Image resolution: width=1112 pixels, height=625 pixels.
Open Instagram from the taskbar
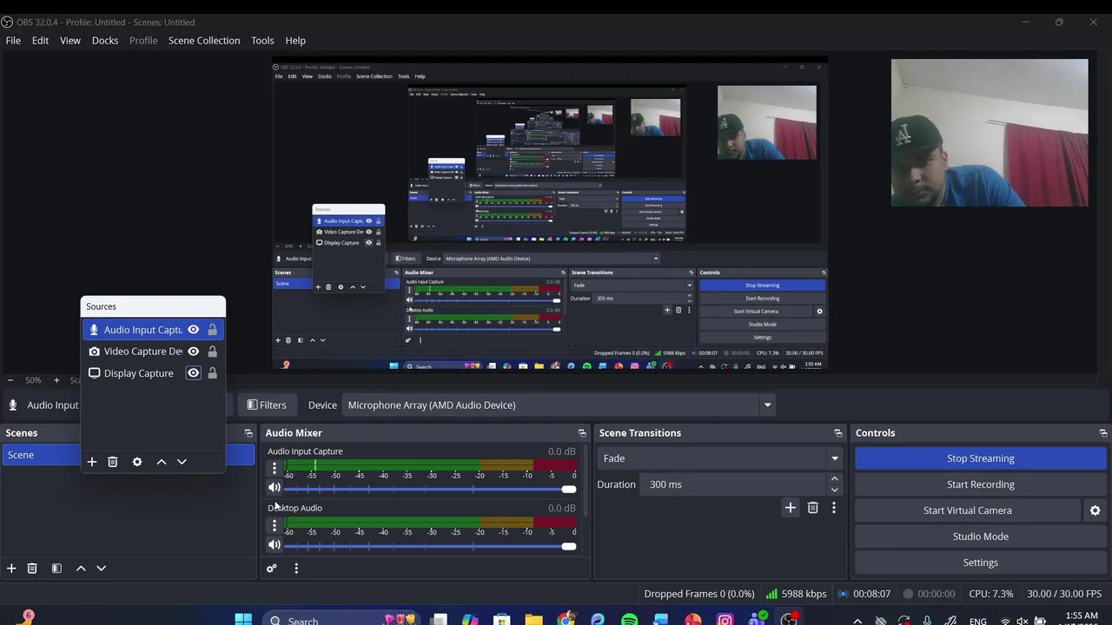(725, 620)
